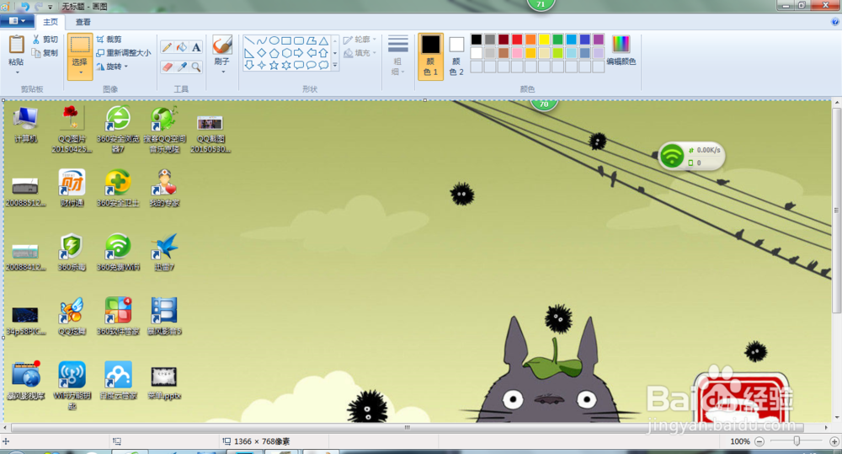Choose the Triangle shape

pyautogui.click(x=323, y=40)
